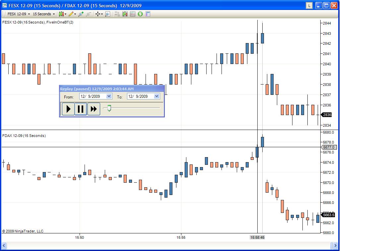Fast forward the market replay
Image resolution: width=382 pixels, height=251 pixels.
pyautogui.click(x=94, y=109)
